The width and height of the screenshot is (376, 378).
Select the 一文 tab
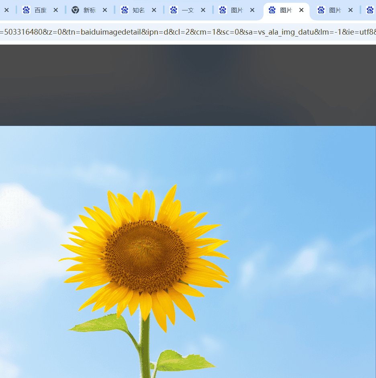point(188,10)
